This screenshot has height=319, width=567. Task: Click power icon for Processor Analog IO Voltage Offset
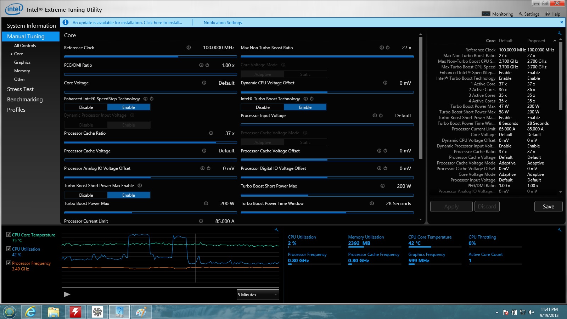208,168
